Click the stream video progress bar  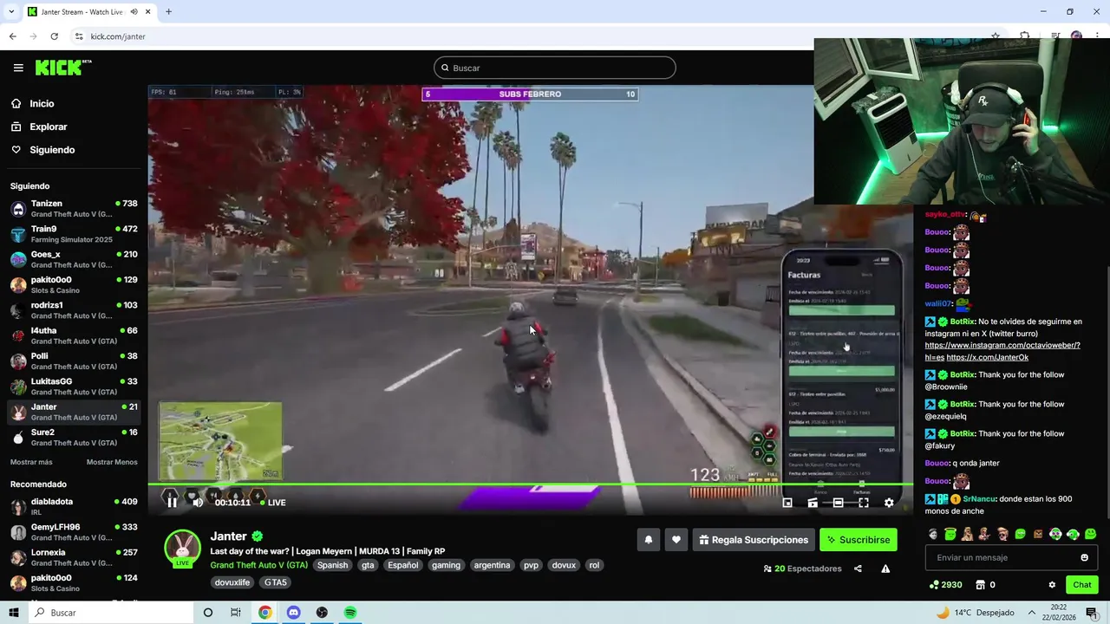[x=530, y=484]
